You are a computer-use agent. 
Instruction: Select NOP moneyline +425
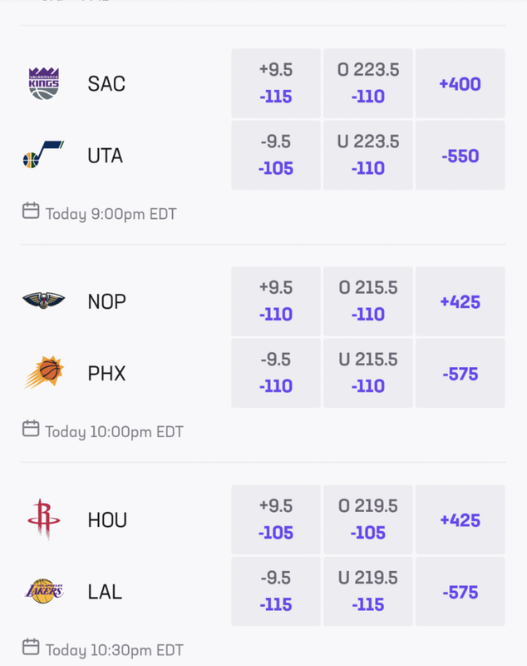[x=460, y=301]
